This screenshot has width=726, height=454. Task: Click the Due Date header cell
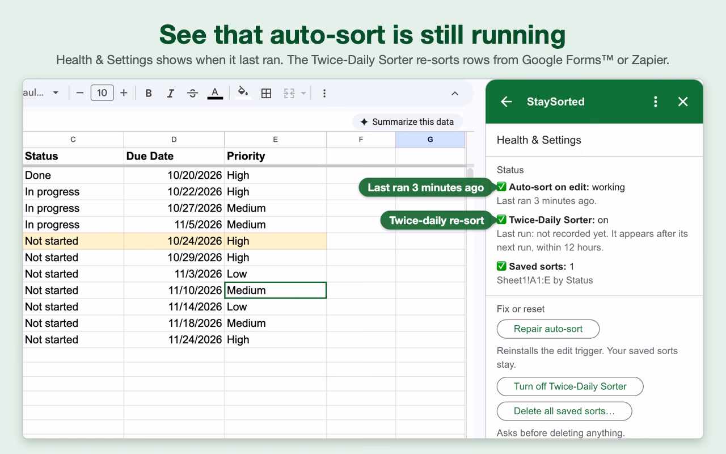pos(174,156)
